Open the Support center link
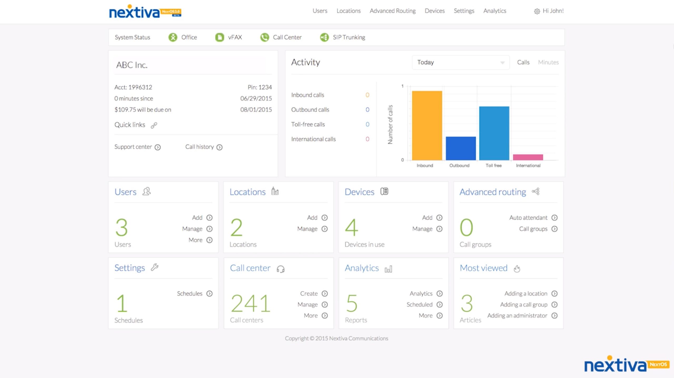This screenshot has height=378, width=674. (137, 147)
